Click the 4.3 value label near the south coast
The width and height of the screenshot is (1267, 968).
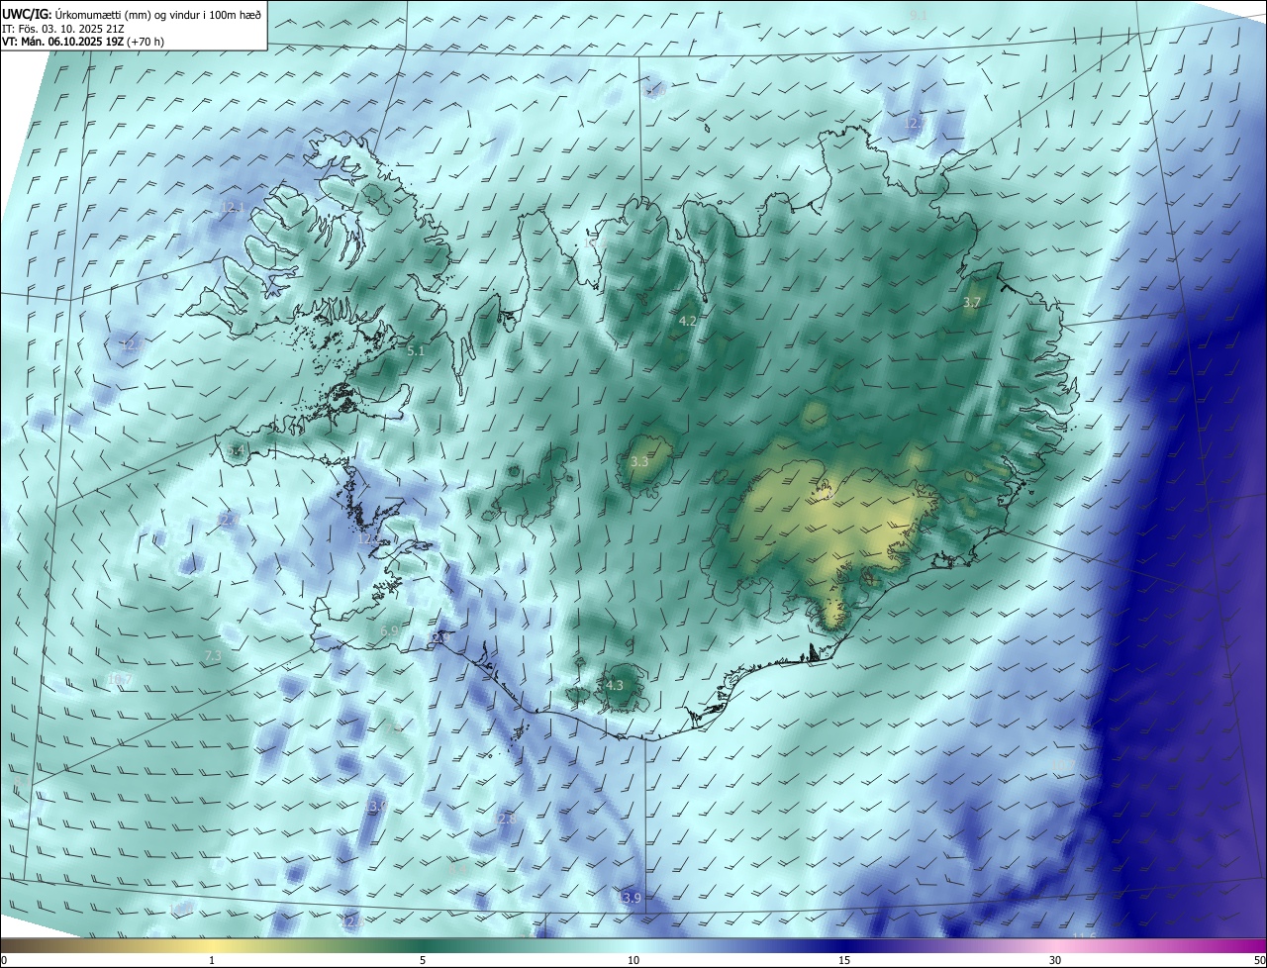click(614, 685)
